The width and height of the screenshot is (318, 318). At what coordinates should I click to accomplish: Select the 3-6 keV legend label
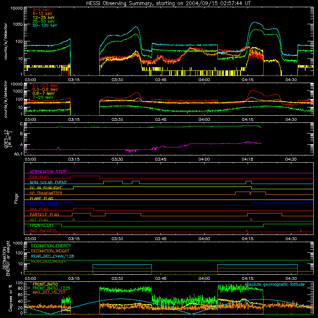41,10
